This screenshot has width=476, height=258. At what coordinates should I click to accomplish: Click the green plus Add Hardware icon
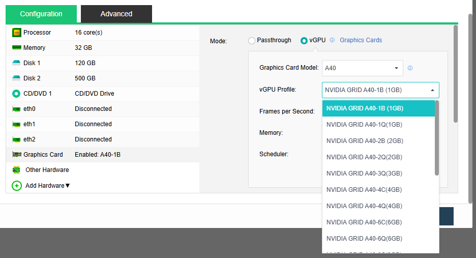point(17,186)
